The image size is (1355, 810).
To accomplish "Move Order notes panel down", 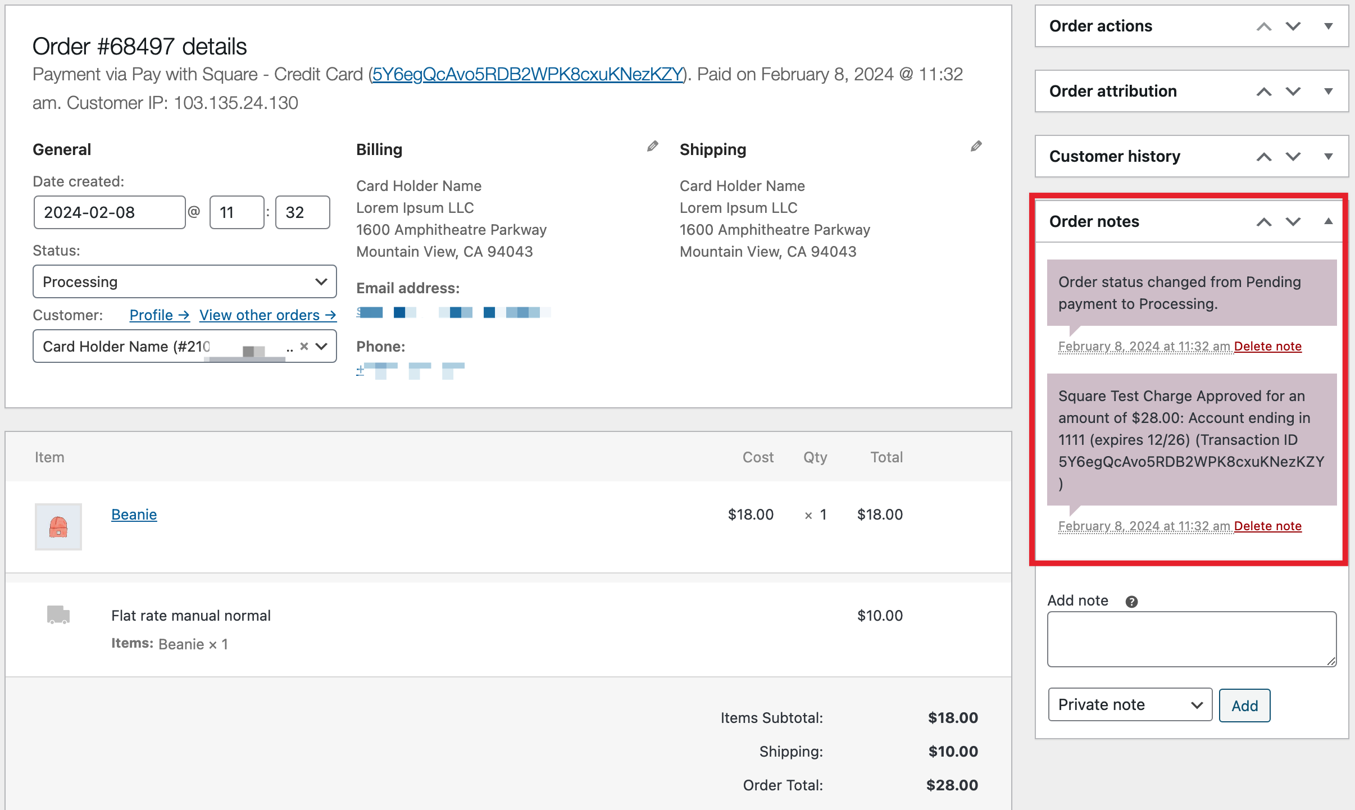I will tap(1293, 222).
